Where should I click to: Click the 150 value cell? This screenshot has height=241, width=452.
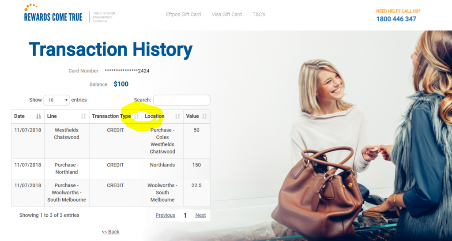tap(196, 169)
